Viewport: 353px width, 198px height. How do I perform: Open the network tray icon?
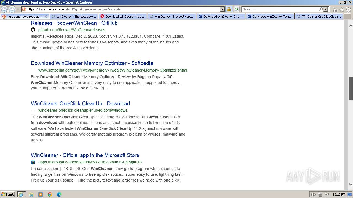pyautogui.click(x=320, y=194)
